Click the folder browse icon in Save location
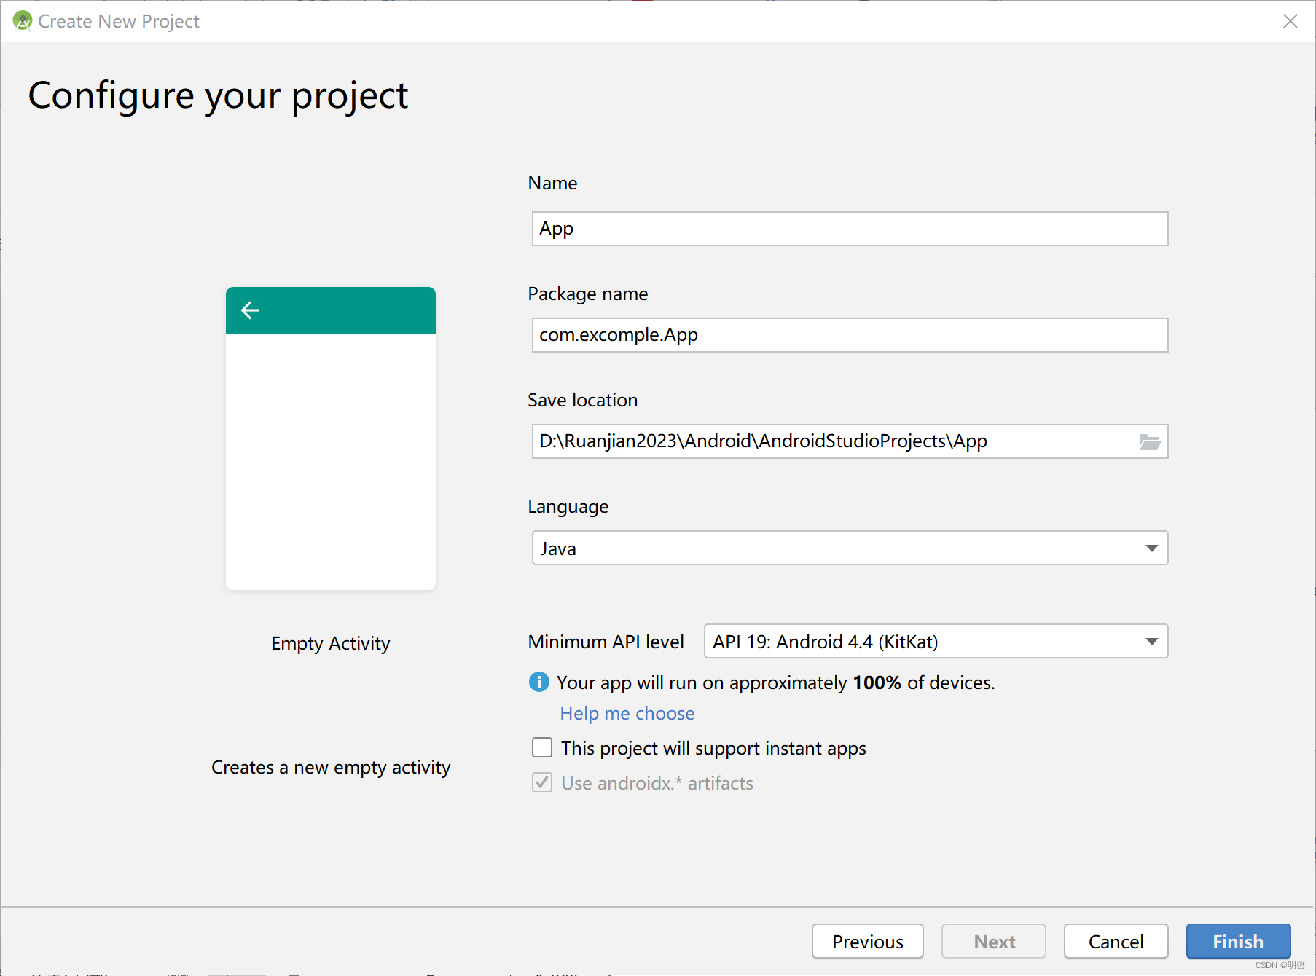The image size is (1316, 976). pyautogui.click(x=1149, y=441)
